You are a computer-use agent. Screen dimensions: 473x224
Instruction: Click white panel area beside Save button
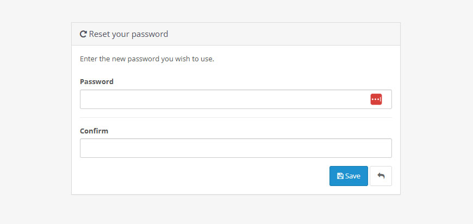(x=202, y=176)
